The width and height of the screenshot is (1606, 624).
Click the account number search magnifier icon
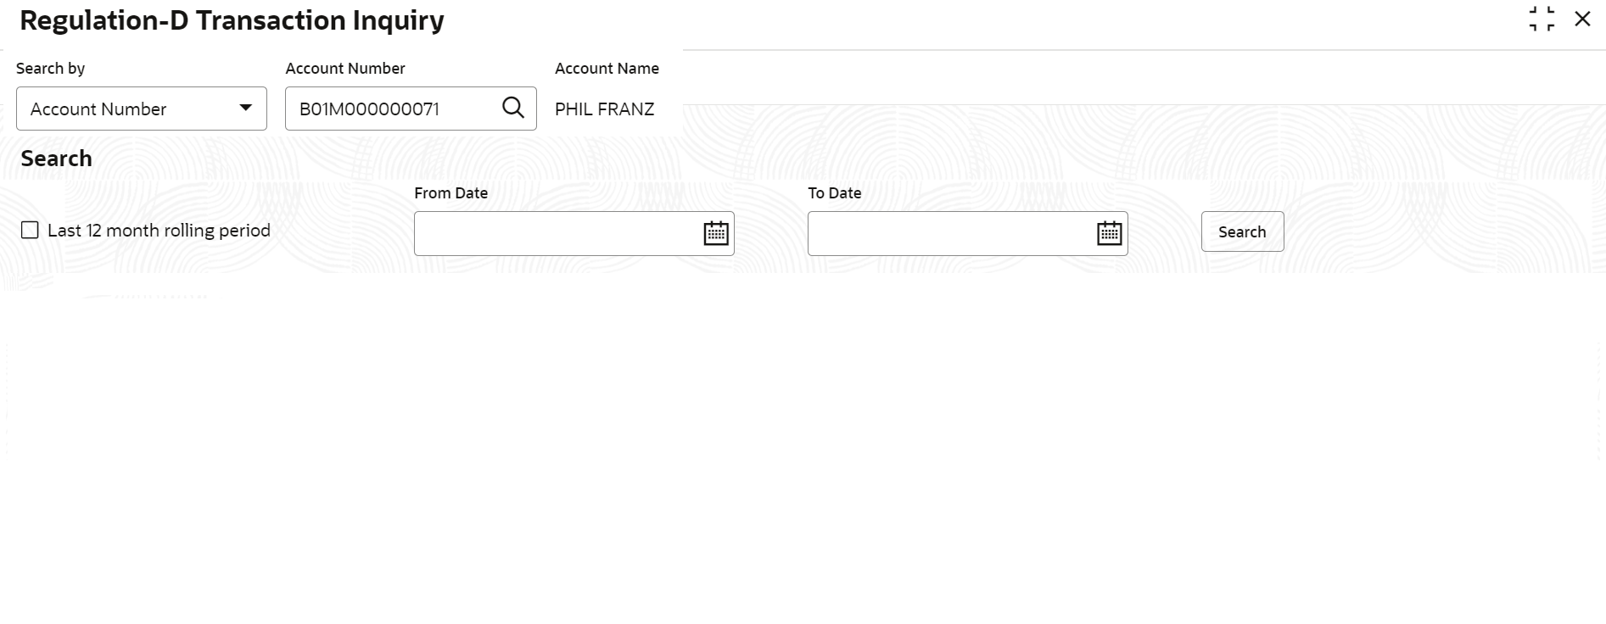click(x=513, y=108)
